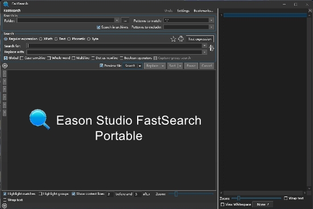Open the Settings menu
The height and width of the screenshot is (209, 313).
(x=183, y=11)
